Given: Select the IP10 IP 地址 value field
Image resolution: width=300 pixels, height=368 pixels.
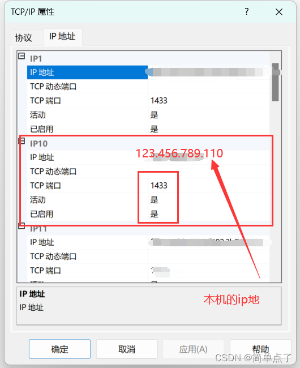Looking at the screenshot, I should pyautogui.click(x=208, y=157).
